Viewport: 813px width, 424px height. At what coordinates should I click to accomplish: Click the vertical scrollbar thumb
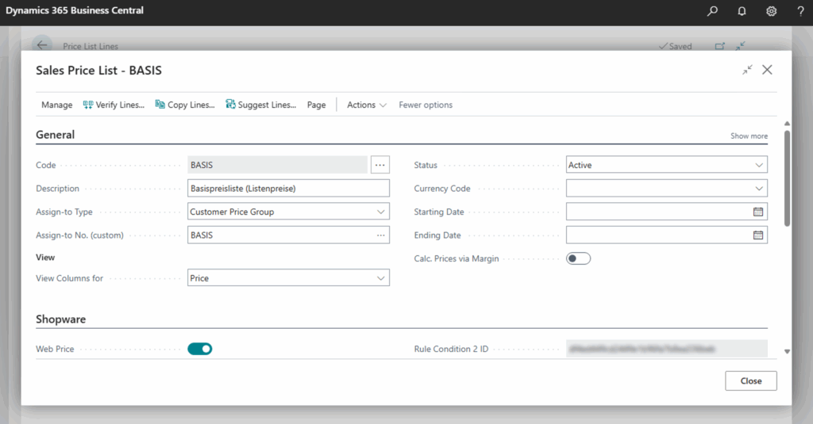787,178
